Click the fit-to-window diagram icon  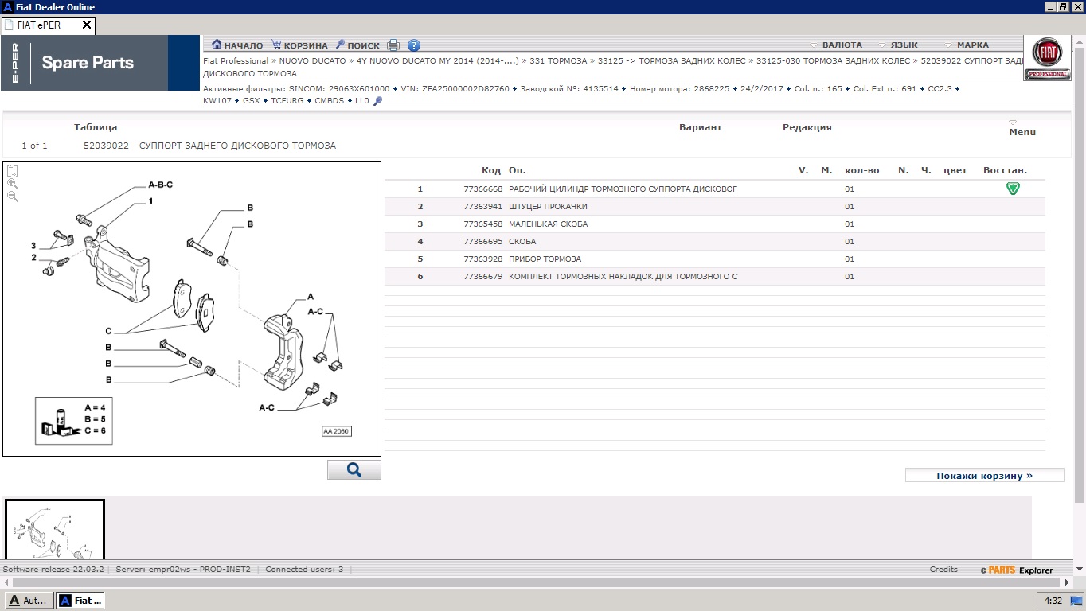tap(13, 171)
